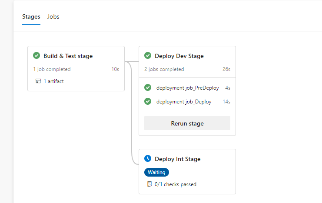This screenshot has width=322, height=203.
Task: Click Deploy Int Stage clock icon
Action: (148, 159)
